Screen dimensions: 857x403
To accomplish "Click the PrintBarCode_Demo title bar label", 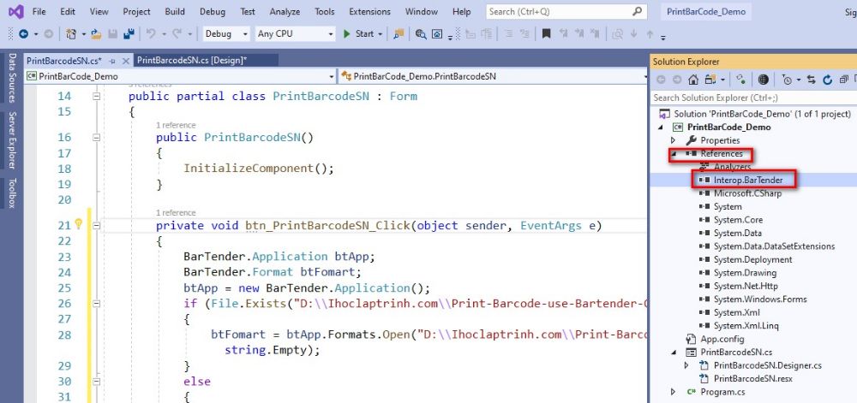I will tap(705, 11).
